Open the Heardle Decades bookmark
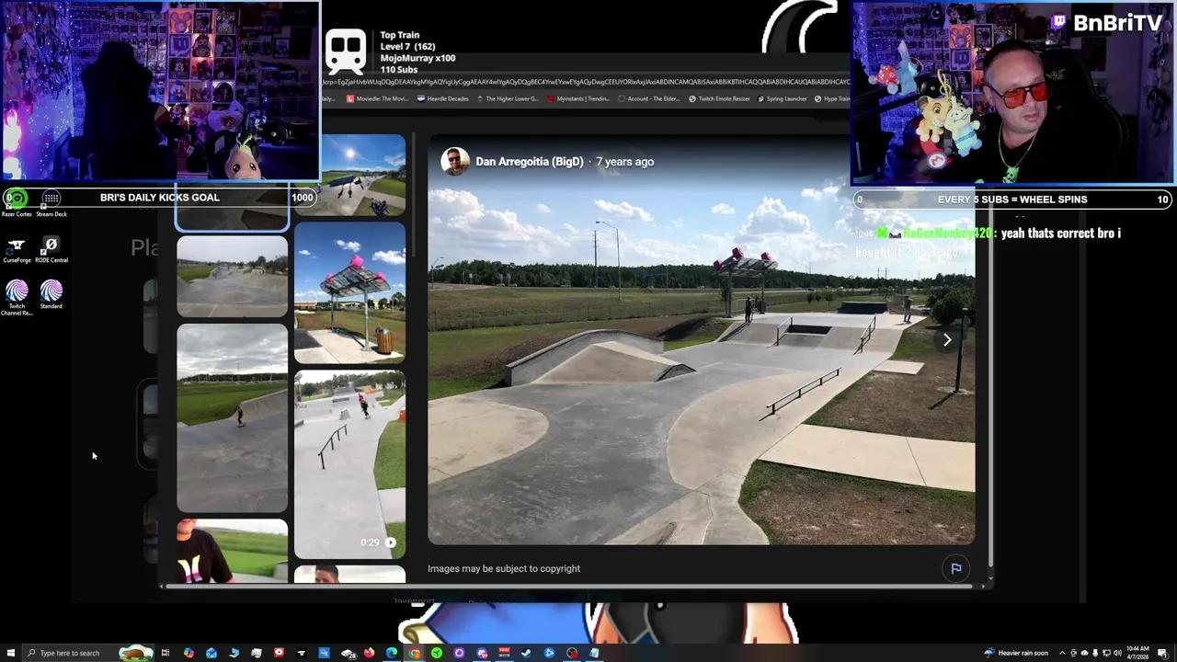 [442, 98]
